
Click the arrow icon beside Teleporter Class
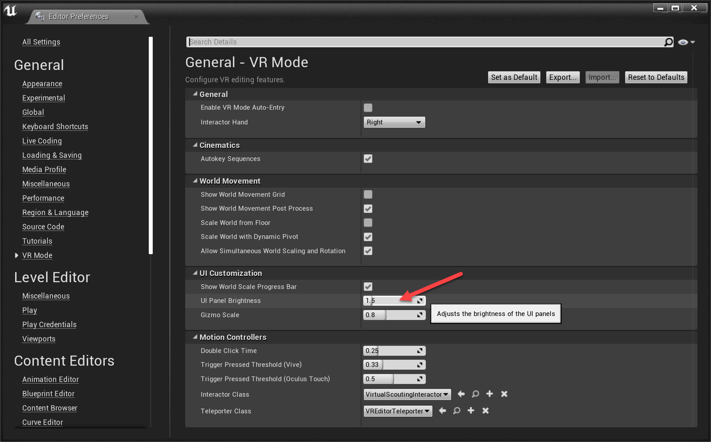coord(443,411)
